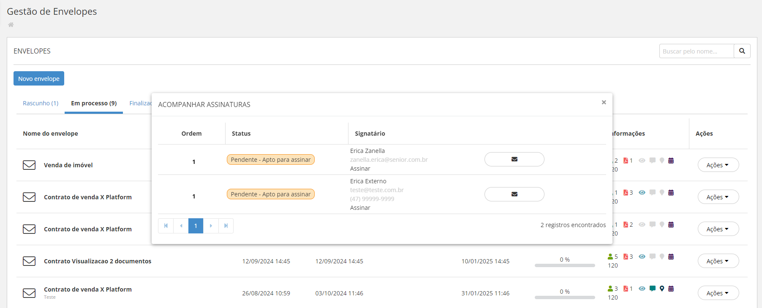Click the Novo envelope button
The height and width of the screenshot is (308, 762).
point(39,79)
